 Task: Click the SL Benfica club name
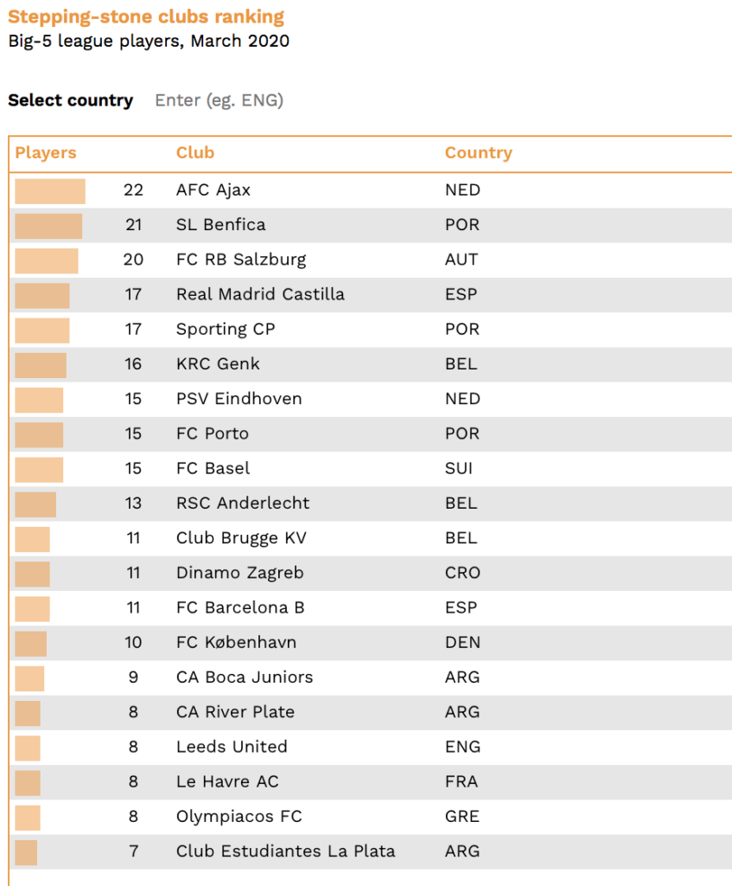coord(220,225)
